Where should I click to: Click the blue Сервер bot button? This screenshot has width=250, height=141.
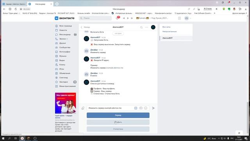(x=118, y=115)
